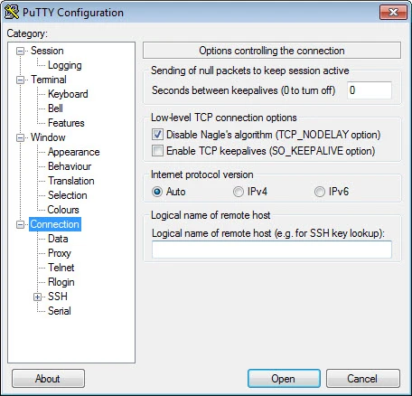Select Auto internet protocol version
Screen dimensions: 412x396
[157, 192]
